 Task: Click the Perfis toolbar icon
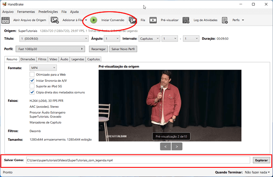[x=225, y=20]
